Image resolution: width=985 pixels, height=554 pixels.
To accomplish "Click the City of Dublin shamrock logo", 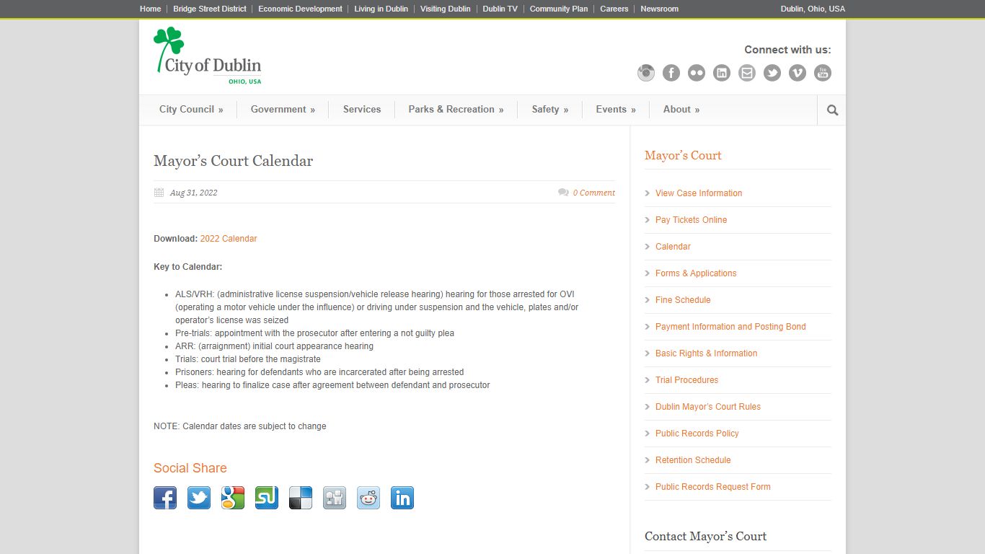I will click(x=208, y=56).
